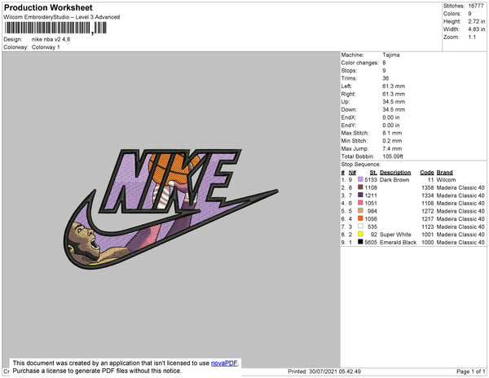Click the 'Colorway 1' value
489x378 pixels.
46,47
